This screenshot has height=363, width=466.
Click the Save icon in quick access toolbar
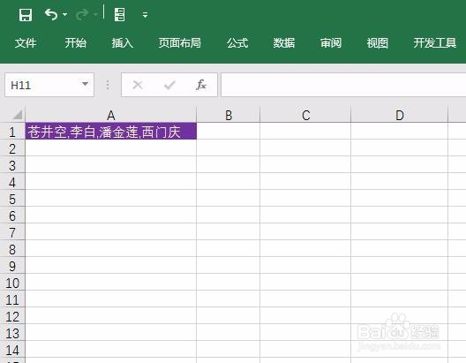[x=26, y=14]
